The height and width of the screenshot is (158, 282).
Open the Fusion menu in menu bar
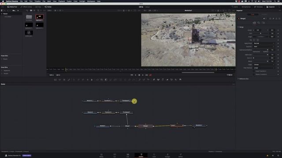[69, 1]
